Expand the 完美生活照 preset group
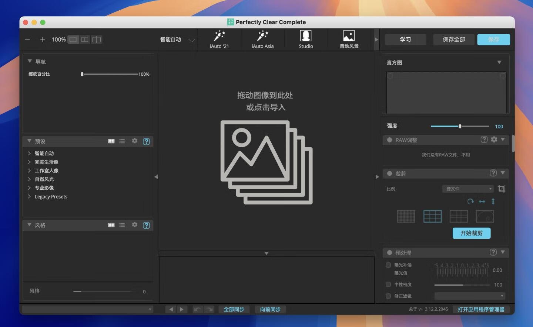533x327 pixels. [x=29, y=162]
